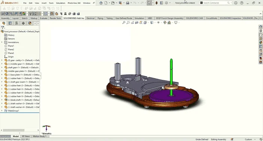Click the Edit Appearance color sphere icon

click(x=165, y=22)
